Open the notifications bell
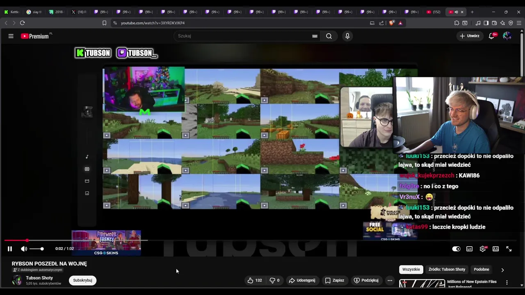Screen dimensions: 525x295 tap(491, 36)
